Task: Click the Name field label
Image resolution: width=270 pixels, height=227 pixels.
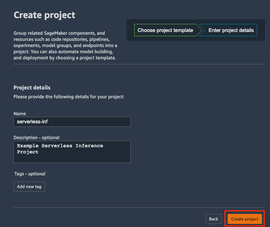Action: [x=20, y=114]
